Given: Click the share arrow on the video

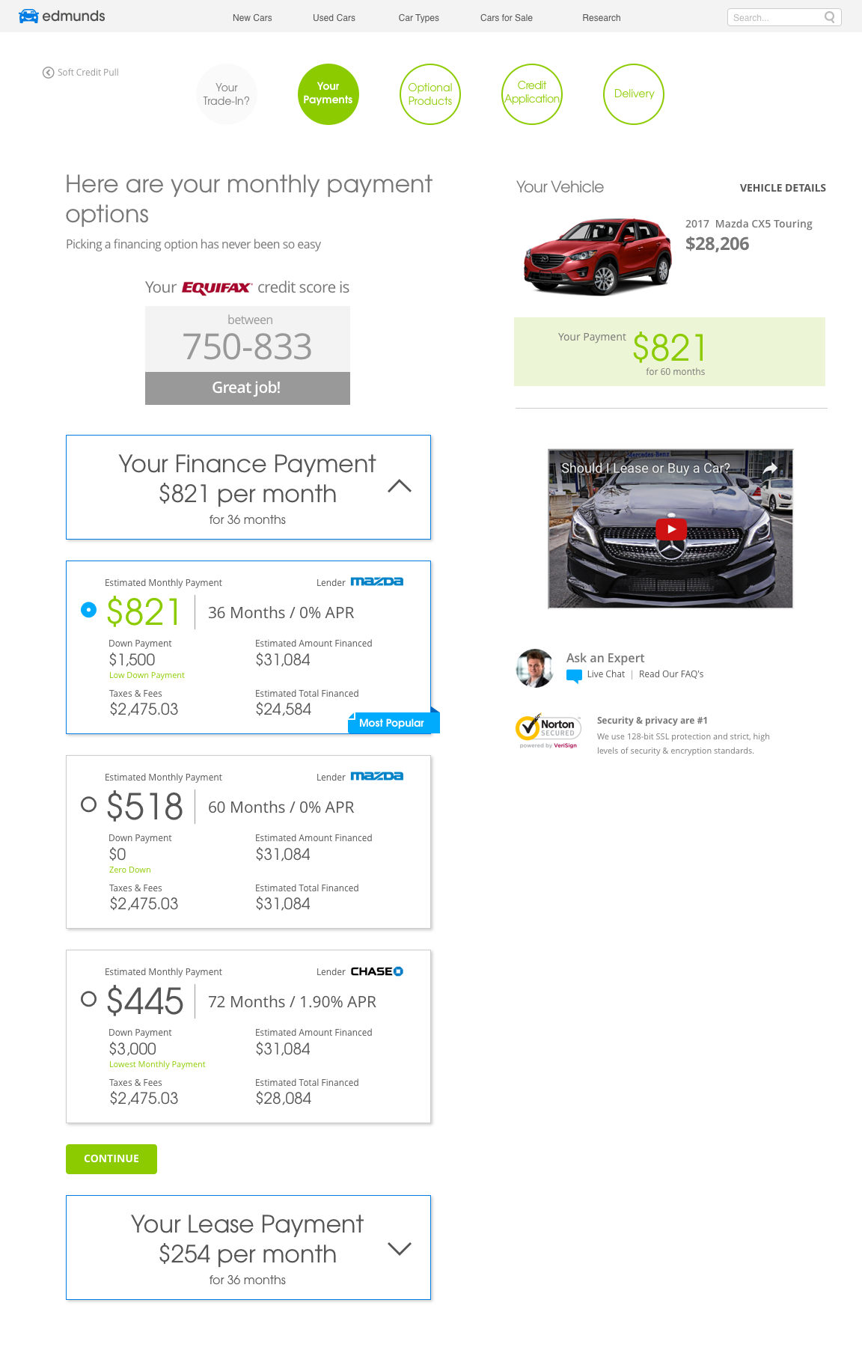Looking at the screenshot, I should 770,468.
